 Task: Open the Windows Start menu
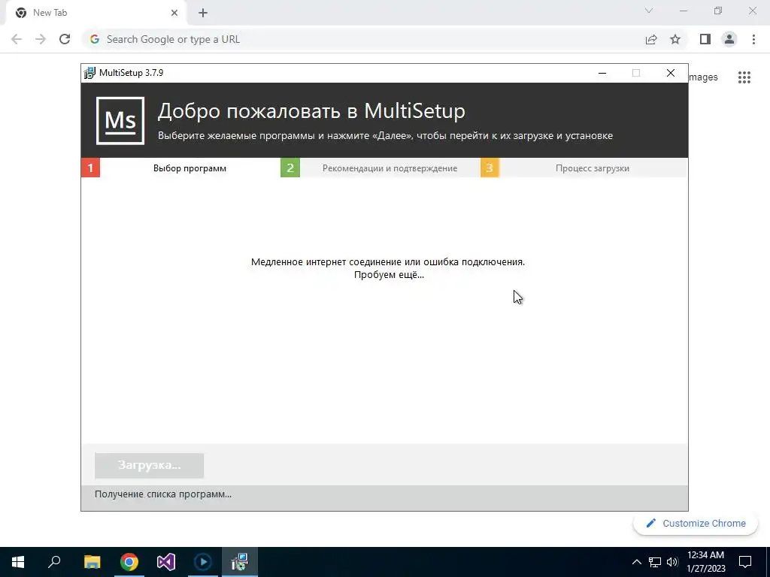coord(18,562)
